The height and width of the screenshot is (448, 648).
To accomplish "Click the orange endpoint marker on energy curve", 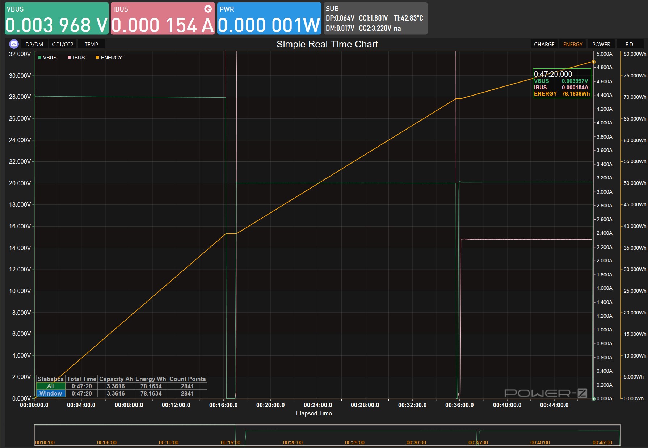I will pos(593,62).
